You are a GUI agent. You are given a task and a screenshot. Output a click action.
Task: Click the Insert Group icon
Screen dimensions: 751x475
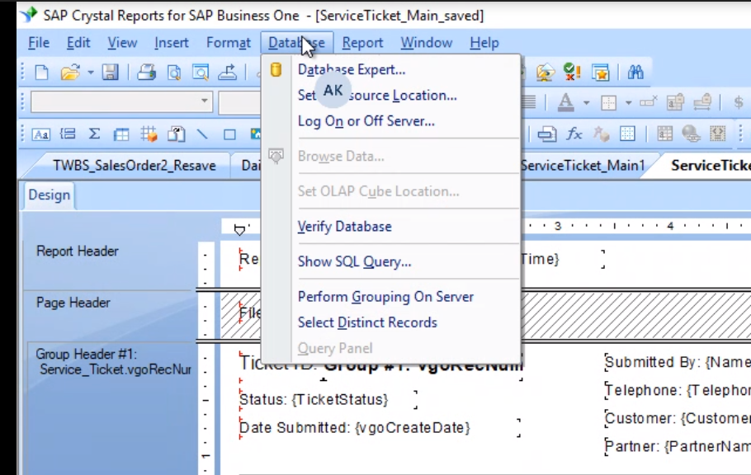68,134
